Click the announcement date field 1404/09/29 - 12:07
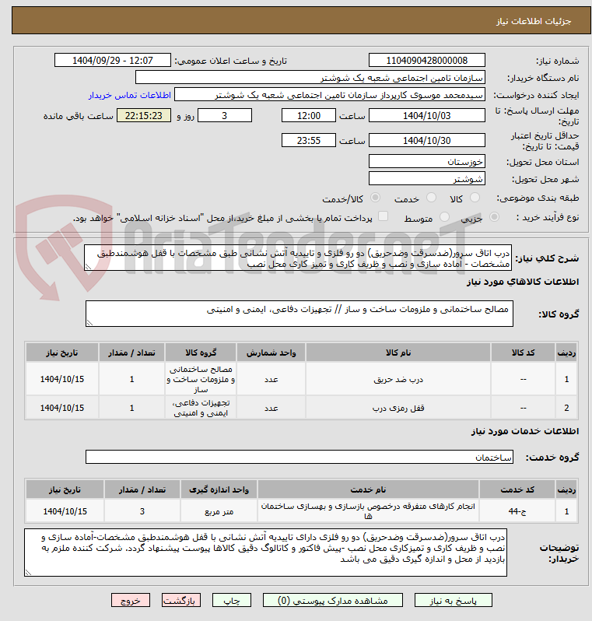The image size is (592, 621). pyautogui.click(x=113, y=60)
